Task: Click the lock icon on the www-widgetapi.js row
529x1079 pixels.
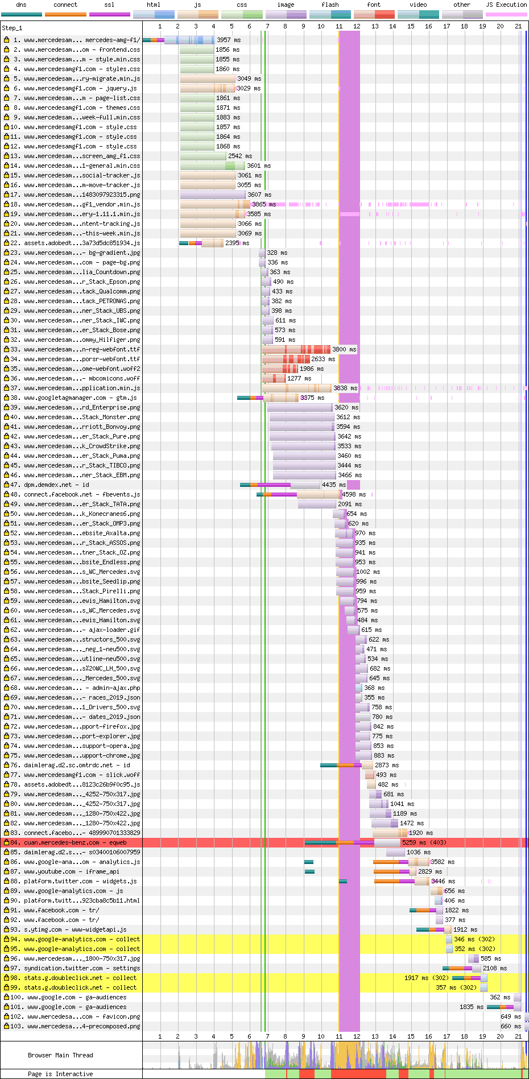Action: tap(7, 929)
